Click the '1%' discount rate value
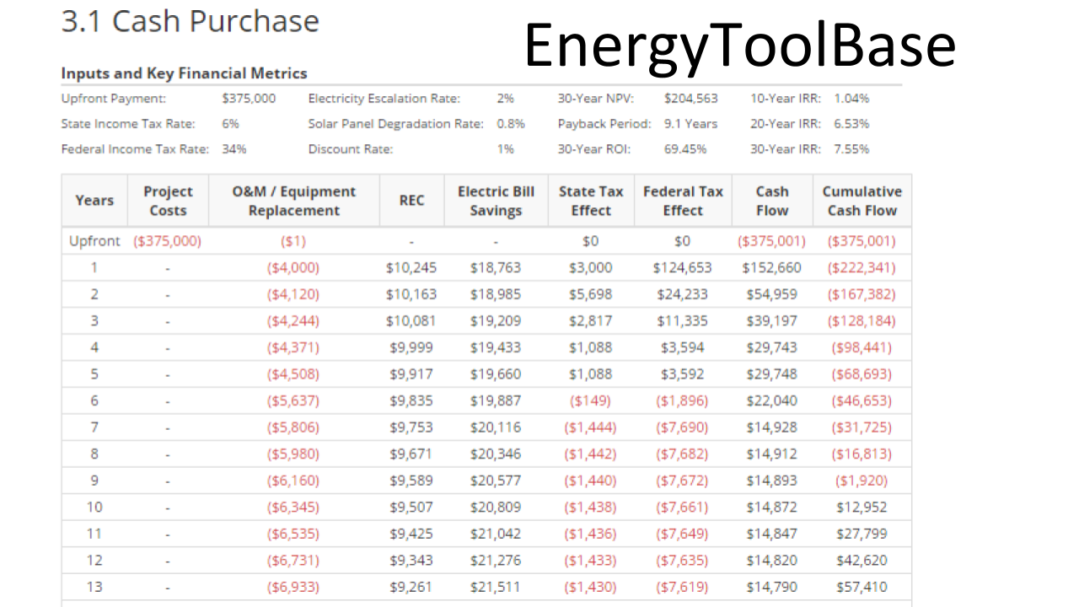 [506, 148]
